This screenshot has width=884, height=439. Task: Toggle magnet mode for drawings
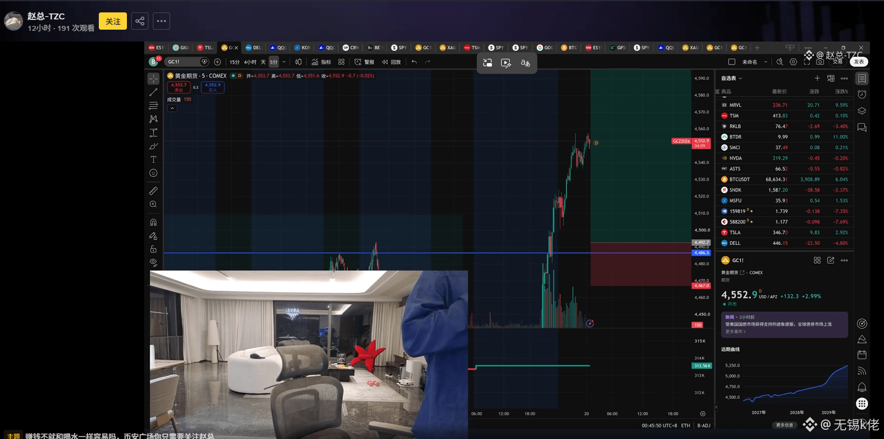tap(153, 222)
